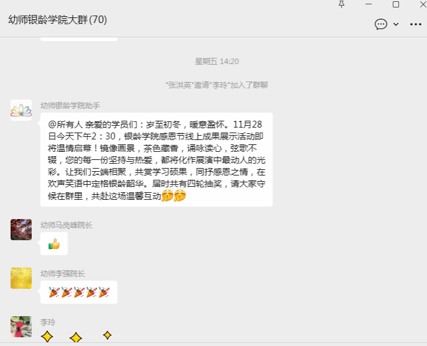Click 幼师李强院长 golden avatar
427x346 pixels.
[21, 278]
